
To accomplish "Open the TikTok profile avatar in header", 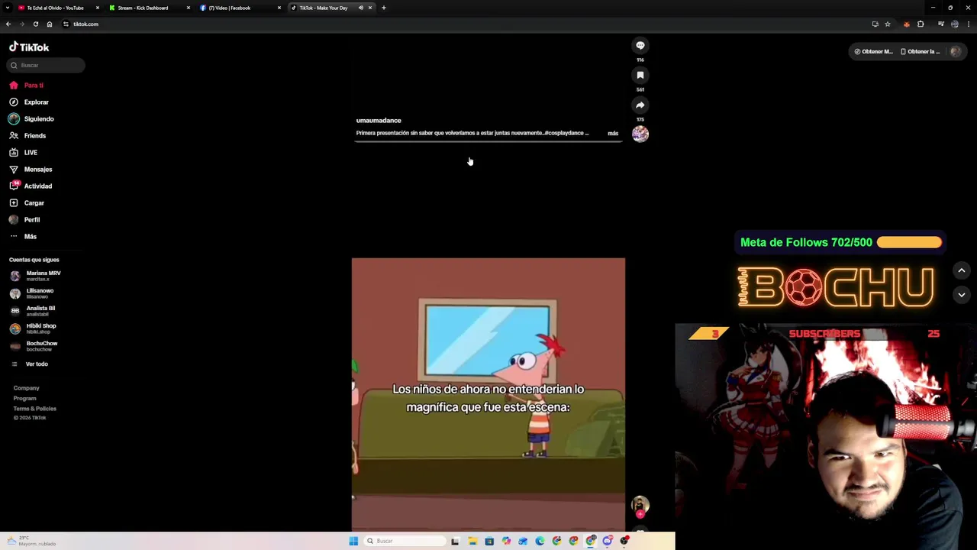I will point(955,51).
